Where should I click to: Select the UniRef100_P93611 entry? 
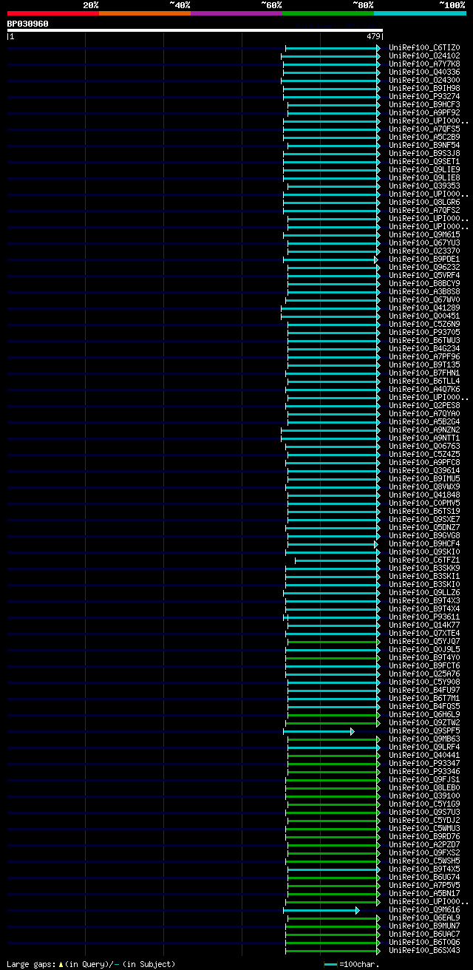click(424, 617)
